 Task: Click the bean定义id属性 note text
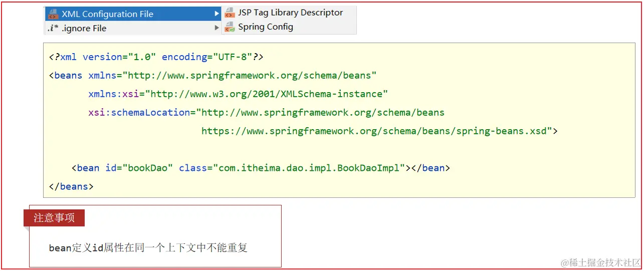pos(148,248)
